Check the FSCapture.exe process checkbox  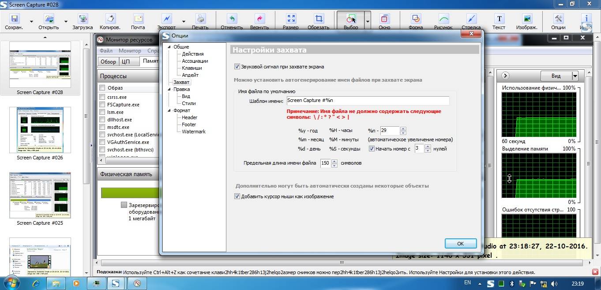pos(102,105)
